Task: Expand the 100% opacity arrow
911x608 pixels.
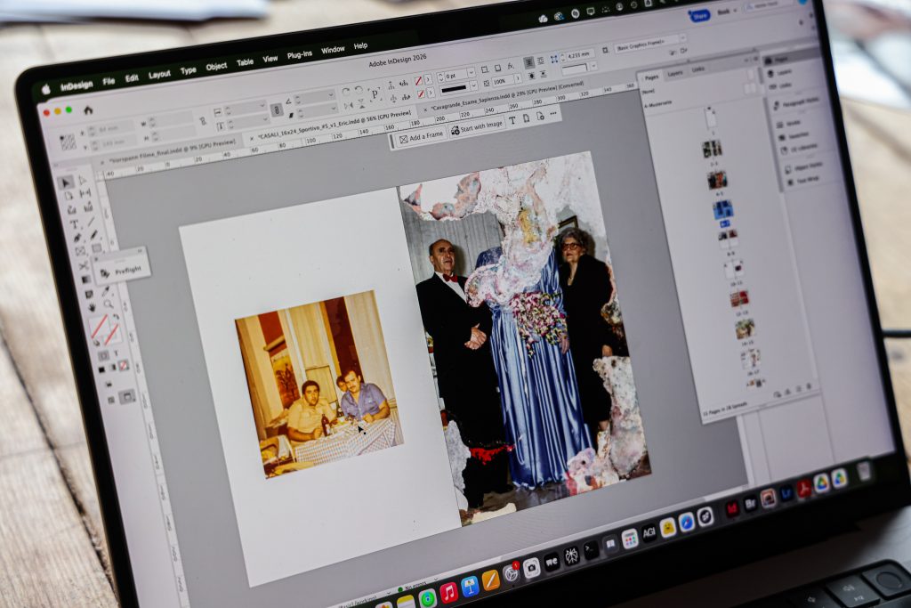Action: click(519, 79)
